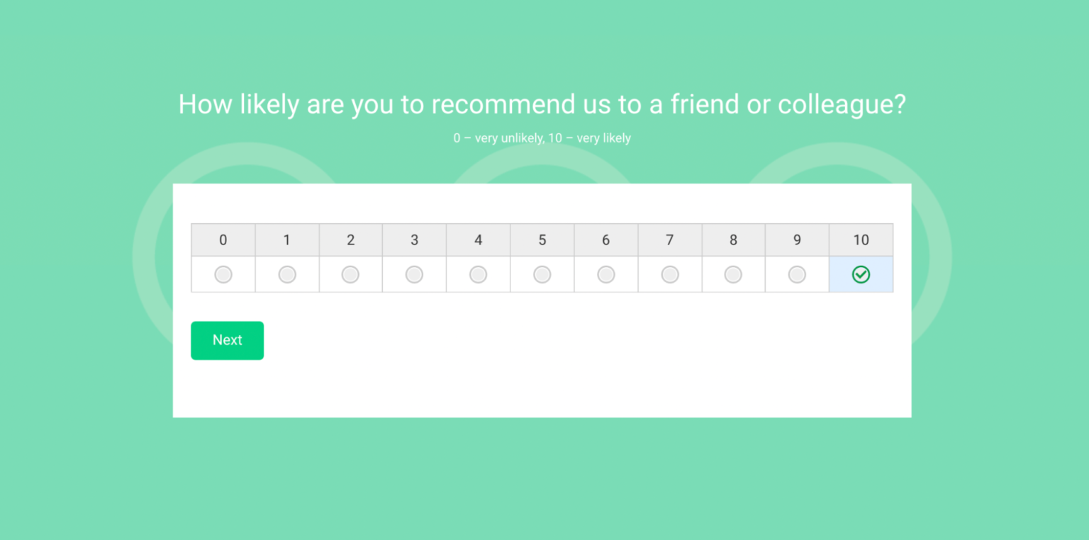Select rating 6 on the survey scale
This screenshot has height=540, width=1089.
(605, 274)
